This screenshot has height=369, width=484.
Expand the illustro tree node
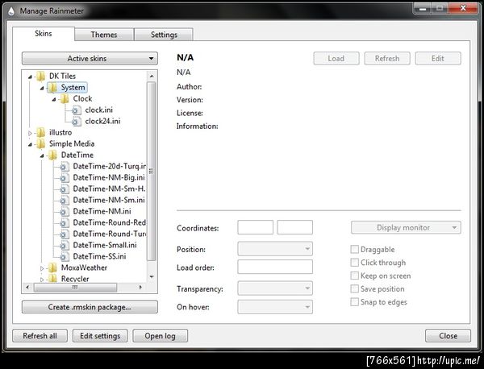pyautogui.click(x=30, y=133)
